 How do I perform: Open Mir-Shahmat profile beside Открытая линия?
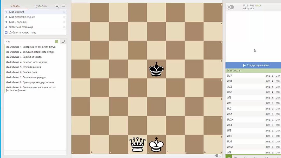[x=12, y=67]
